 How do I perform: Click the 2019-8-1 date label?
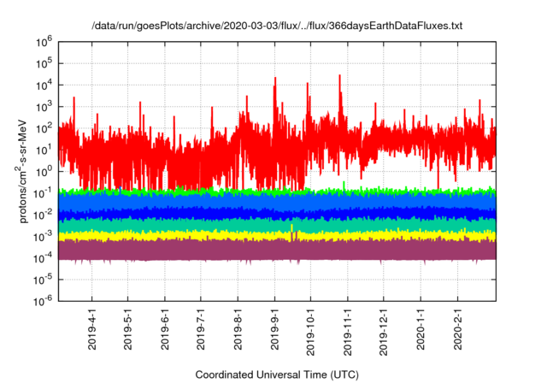click(238, 329)
